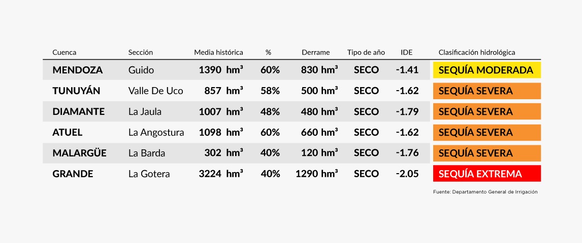Click the Clasificación hidrológica header

pyautogui.click(x=477, y=52)
